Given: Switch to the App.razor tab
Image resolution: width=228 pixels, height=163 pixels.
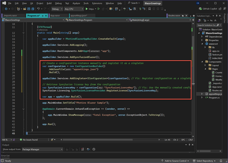Looking at the screenshot, I should point(55,15).
